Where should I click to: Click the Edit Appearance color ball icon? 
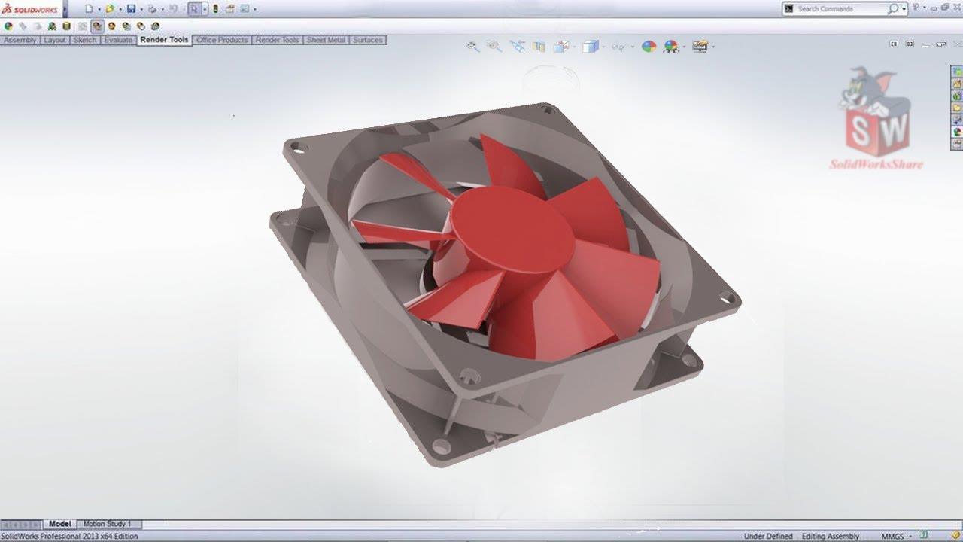[x=649, y=46]
